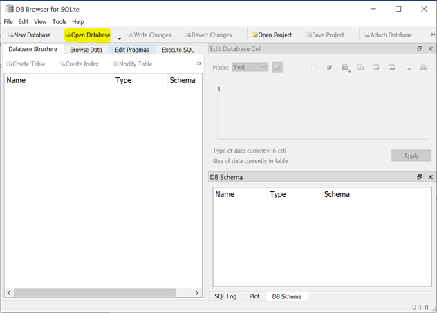
Task: Expand the Open Database dropdown arrow
Action: (119, 37)
